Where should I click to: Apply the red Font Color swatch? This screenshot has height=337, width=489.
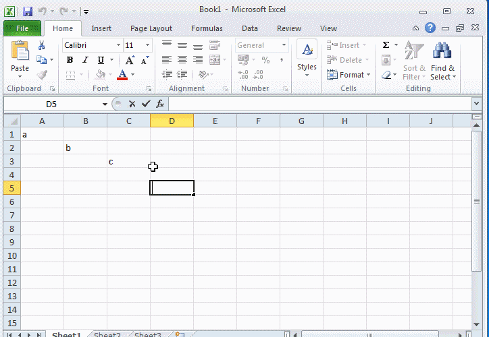point(122,75)
